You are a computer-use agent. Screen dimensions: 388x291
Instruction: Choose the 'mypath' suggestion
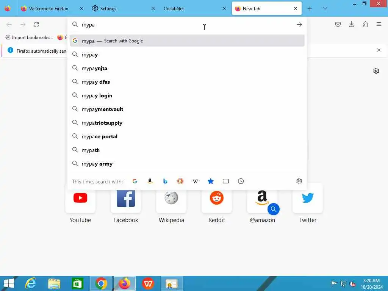[187, 150]
